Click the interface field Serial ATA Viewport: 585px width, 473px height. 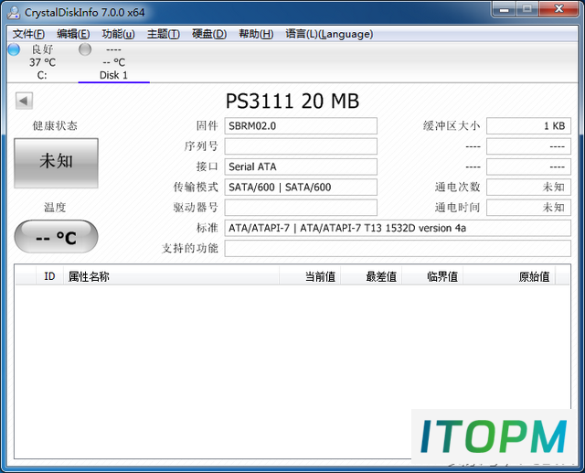tap(301, 167)
